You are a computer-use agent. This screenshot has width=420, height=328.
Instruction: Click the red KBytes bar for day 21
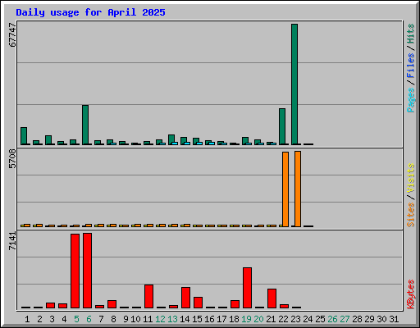(272, 298)
